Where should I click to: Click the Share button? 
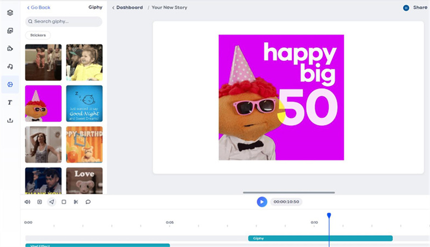coord(420,8)
